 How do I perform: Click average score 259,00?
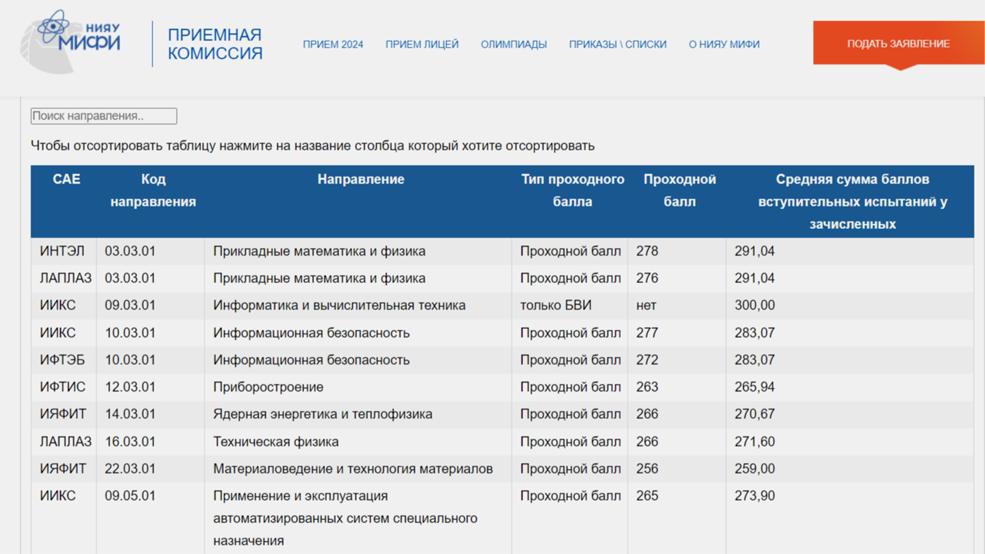tap(755, 469)
